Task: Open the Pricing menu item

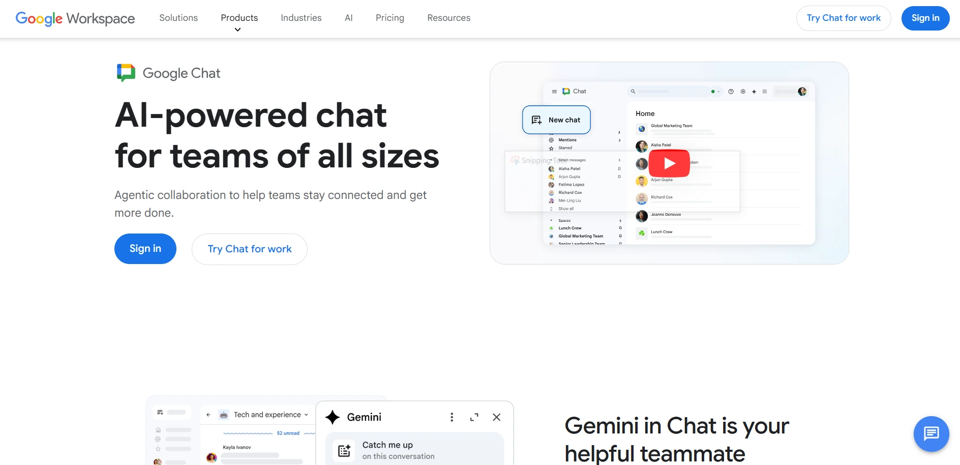Action: (389, 18)
